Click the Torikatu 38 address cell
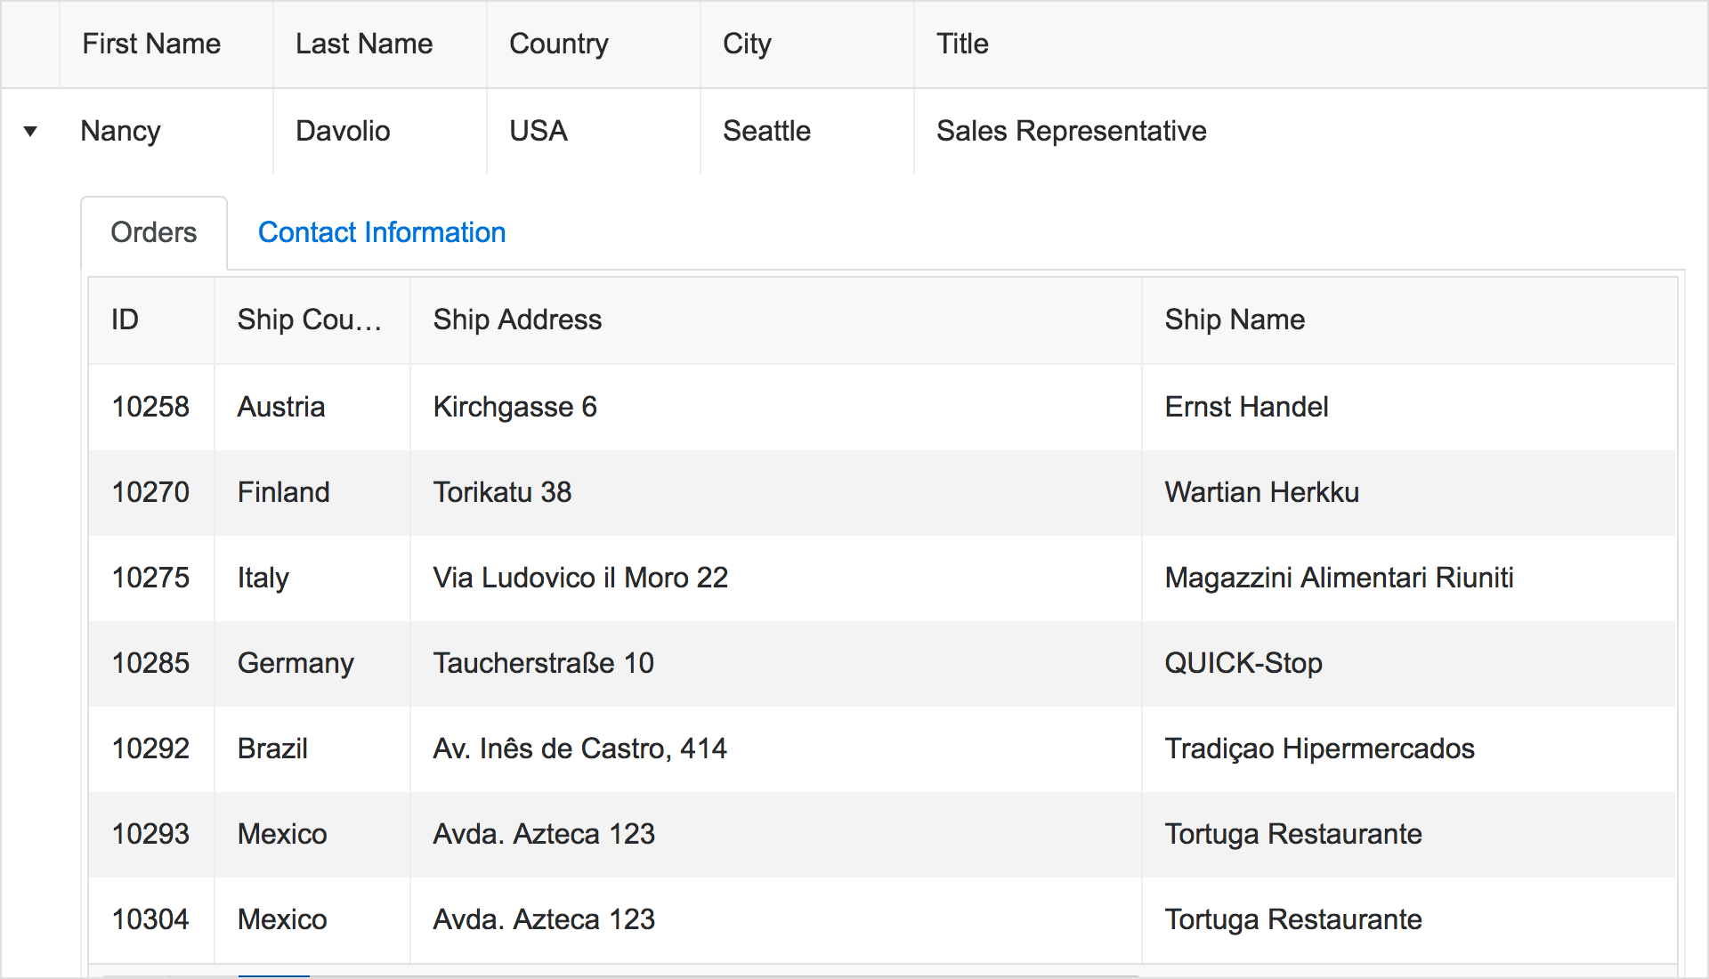This screenshot has height=979, width=1709. pyautogui.click(x=502, y=492)
